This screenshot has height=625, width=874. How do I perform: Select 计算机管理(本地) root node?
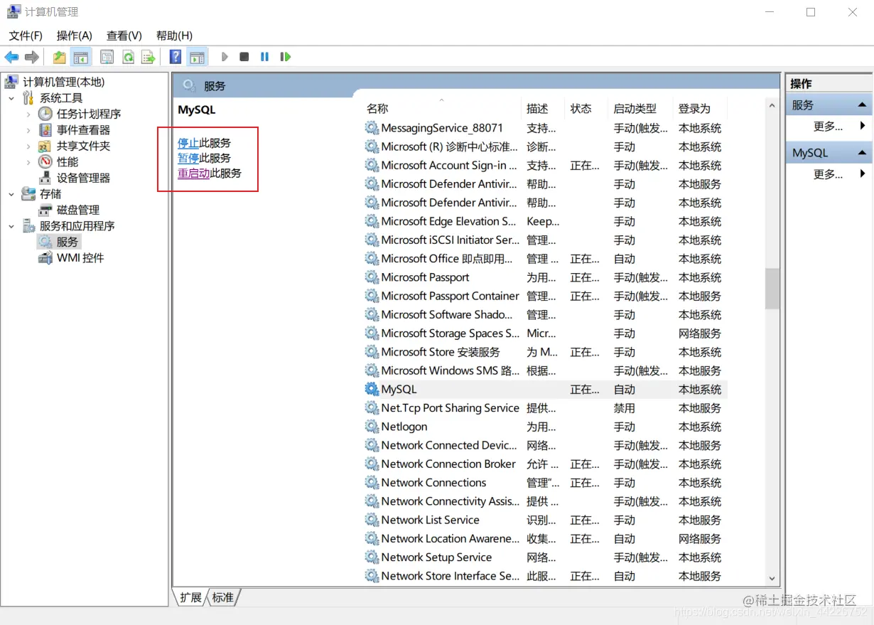tap(63, 82)
